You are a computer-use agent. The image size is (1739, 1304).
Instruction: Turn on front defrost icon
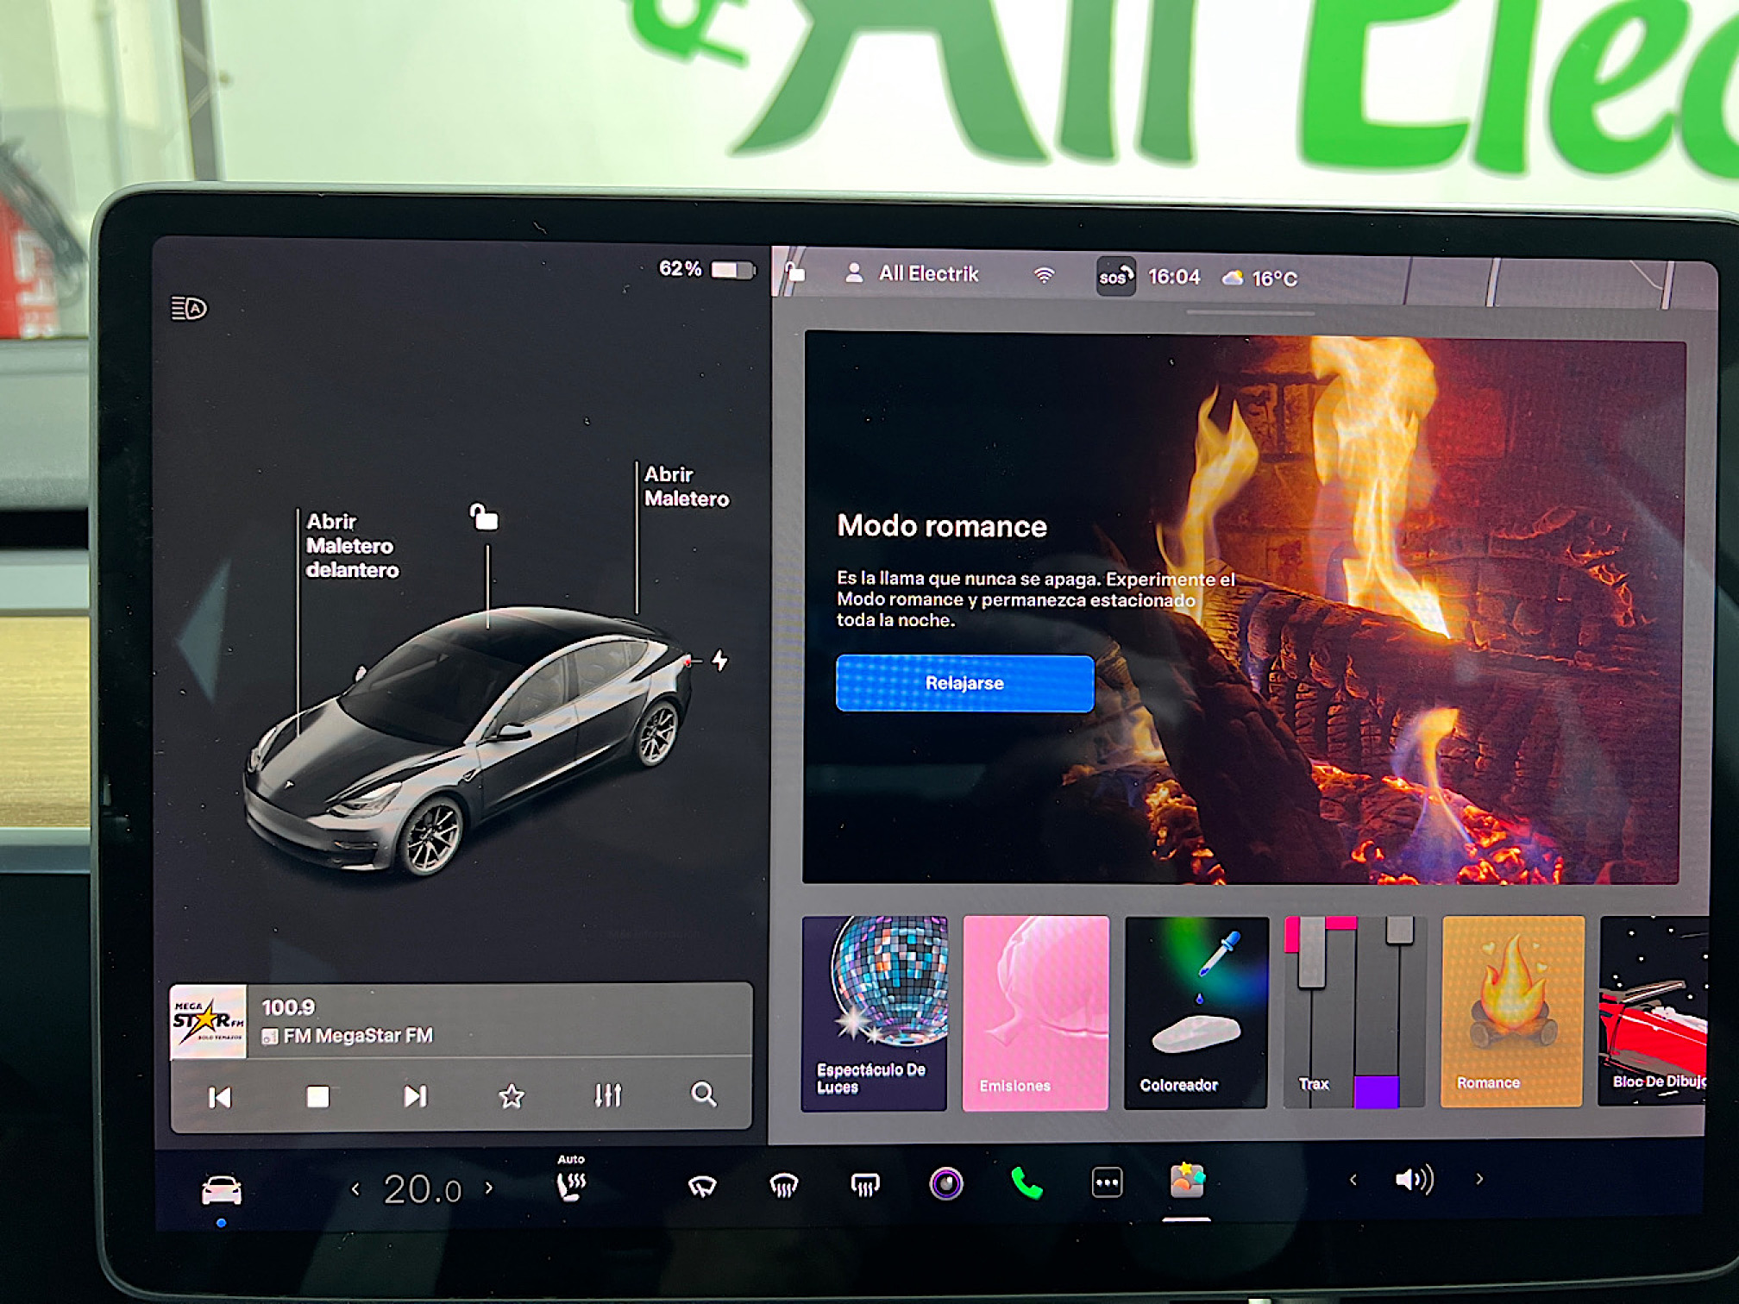tap(783, 1187)
